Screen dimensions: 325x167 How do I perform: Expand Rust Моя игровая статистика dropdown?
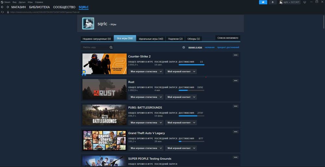coord(146,97)
